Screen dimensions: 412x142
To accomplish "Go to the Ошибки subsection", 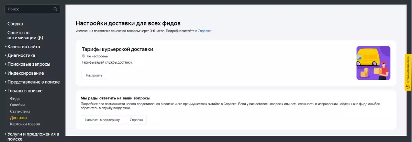I will (17, 105).
